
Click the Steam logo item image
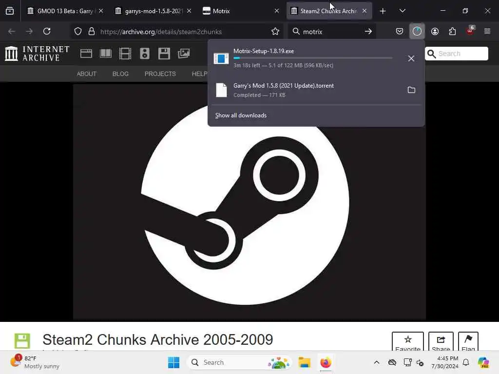point(249,202)
